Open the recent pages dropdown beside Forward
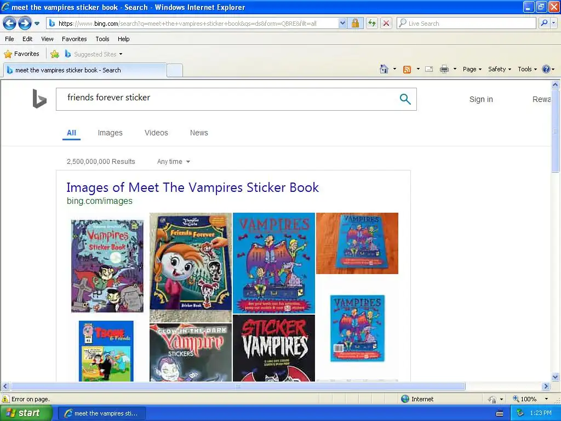The width and height of the screenshot is (561, 421). [x=37, y=24]
